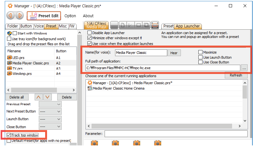Open the Preset tab beside App Launcher
The height and width of the screenshot is (146, 254).
168,26
